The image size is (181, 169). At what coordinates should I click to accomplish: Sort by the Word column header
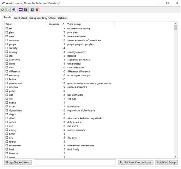coord(25,24)
